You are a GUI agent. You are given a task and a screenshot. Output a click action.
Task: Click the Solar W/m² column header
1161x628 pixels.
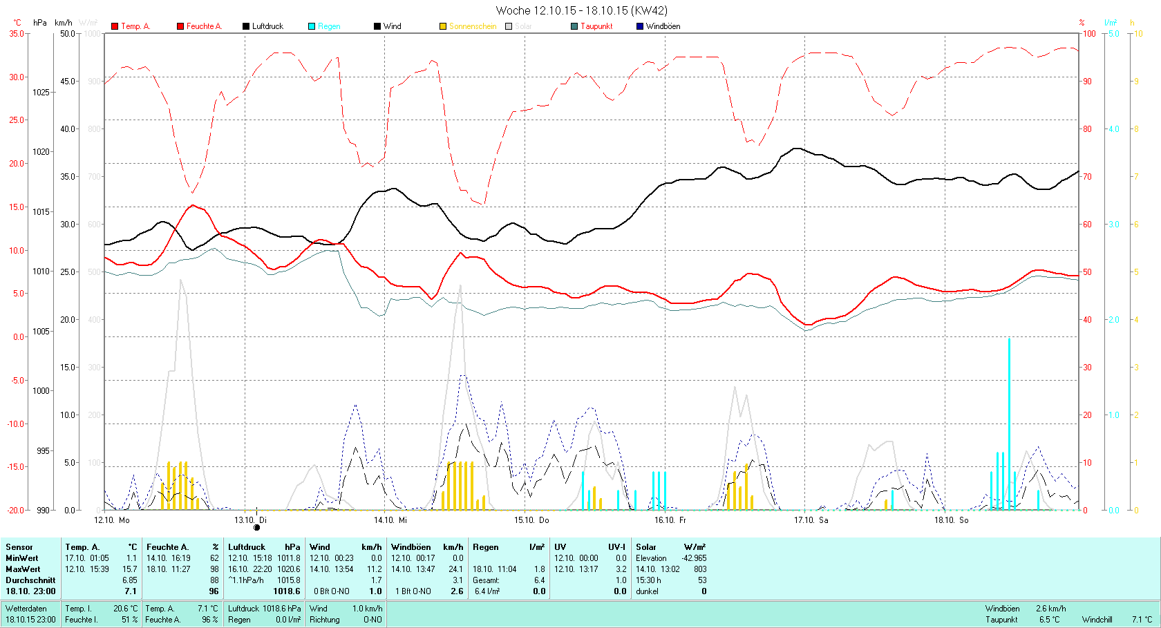click(671, 547)
